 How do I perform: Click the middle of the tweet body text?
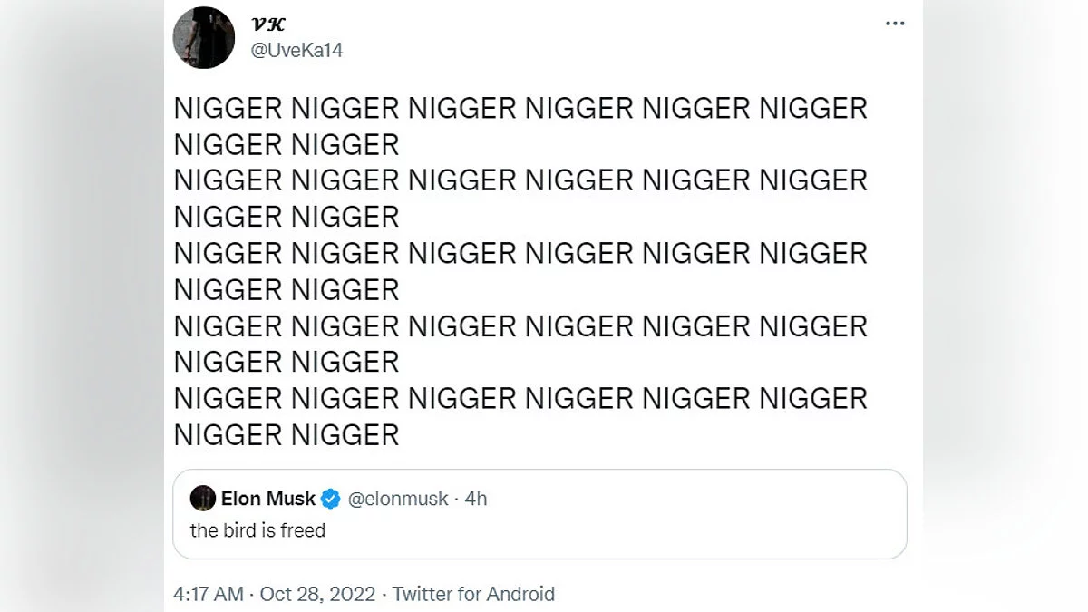click(520, 254)
